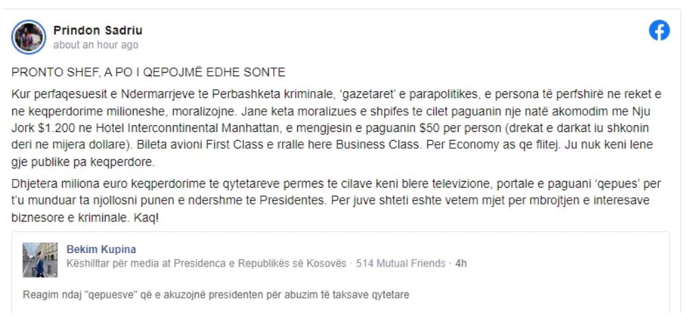Open Prindon Sadriu's profile picture
Image resolution: width=686 pixels, height=321 pixels.
(29, 37)
